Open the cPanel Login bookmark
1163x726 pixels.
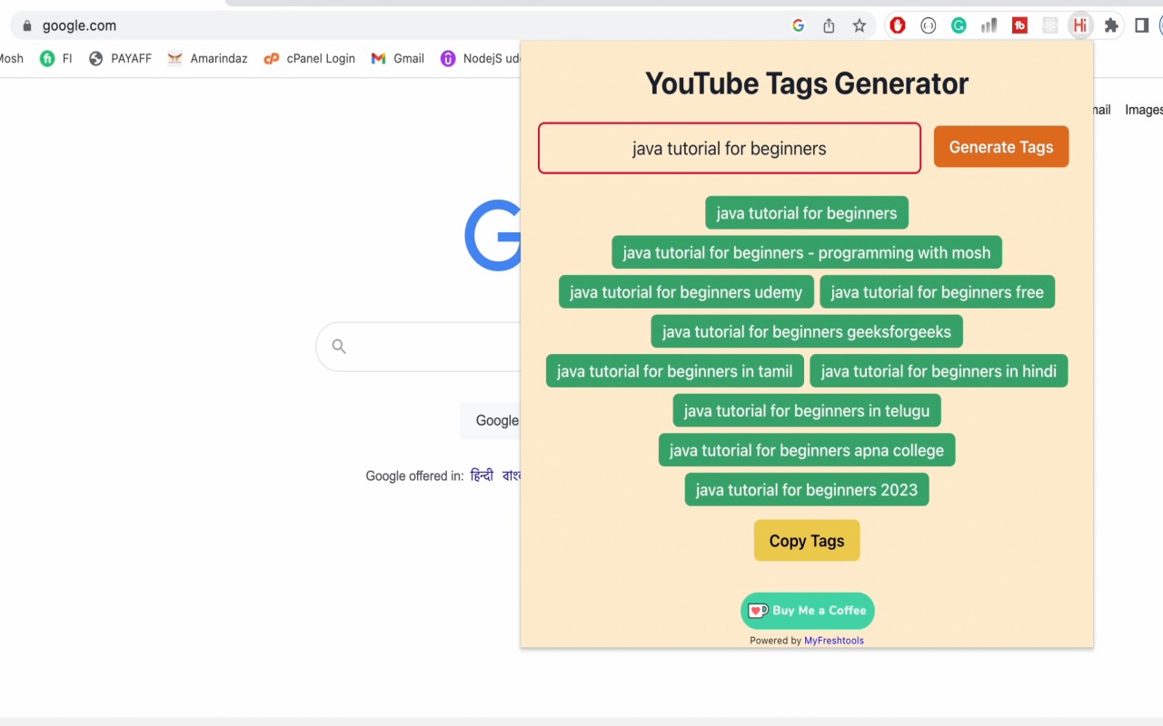309,58
